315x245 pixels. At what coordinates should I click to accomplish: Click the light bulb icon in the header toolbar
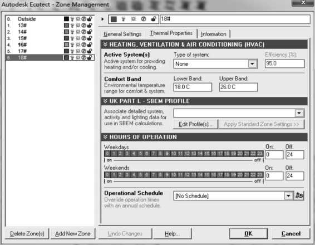pyautogui.click(x=124, y=19)
